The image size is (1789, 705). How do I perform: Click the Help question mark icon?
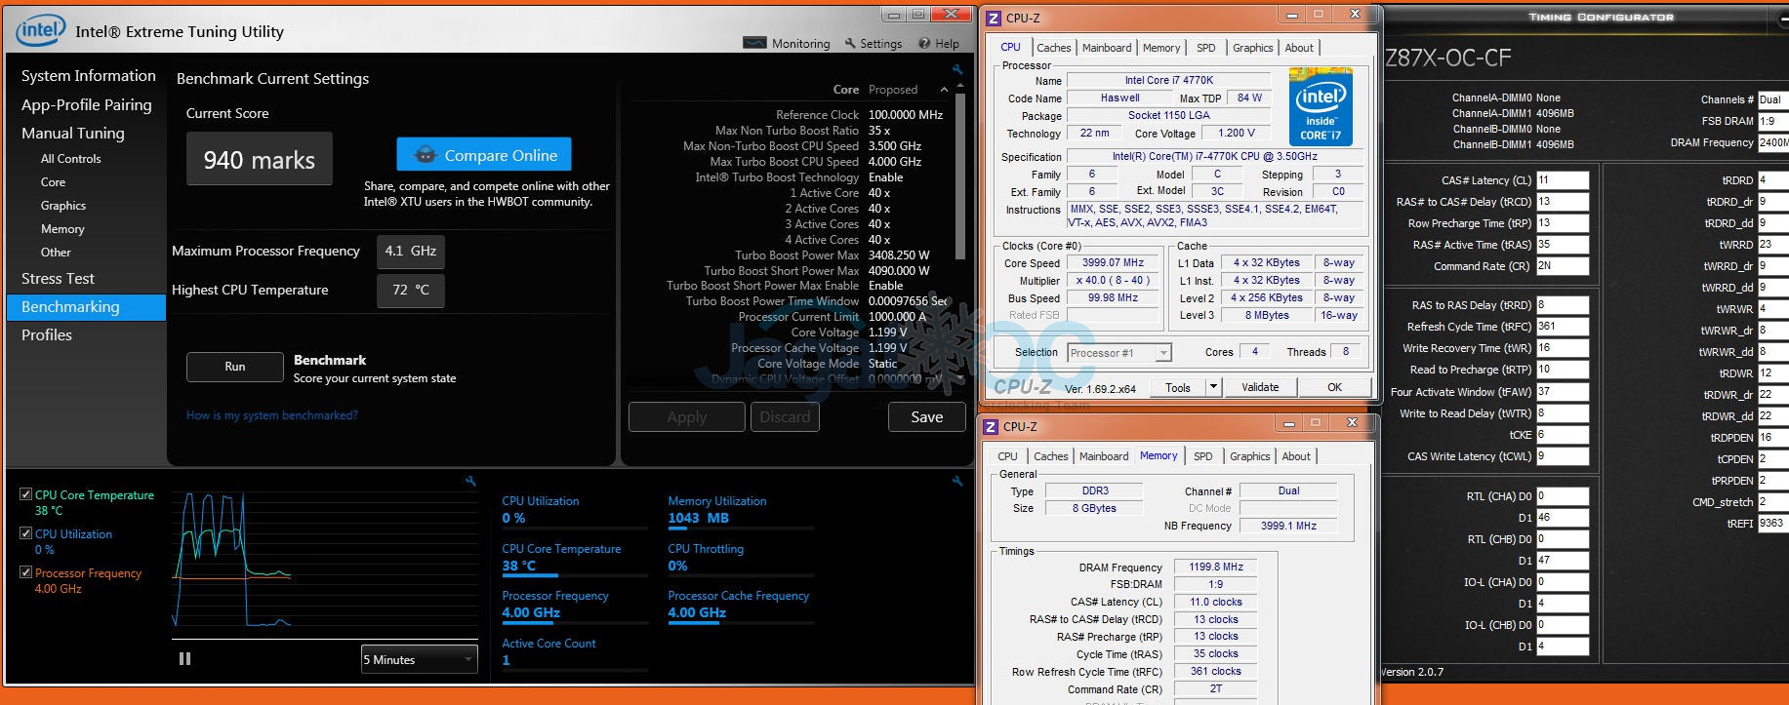click(x=924, y=43)
